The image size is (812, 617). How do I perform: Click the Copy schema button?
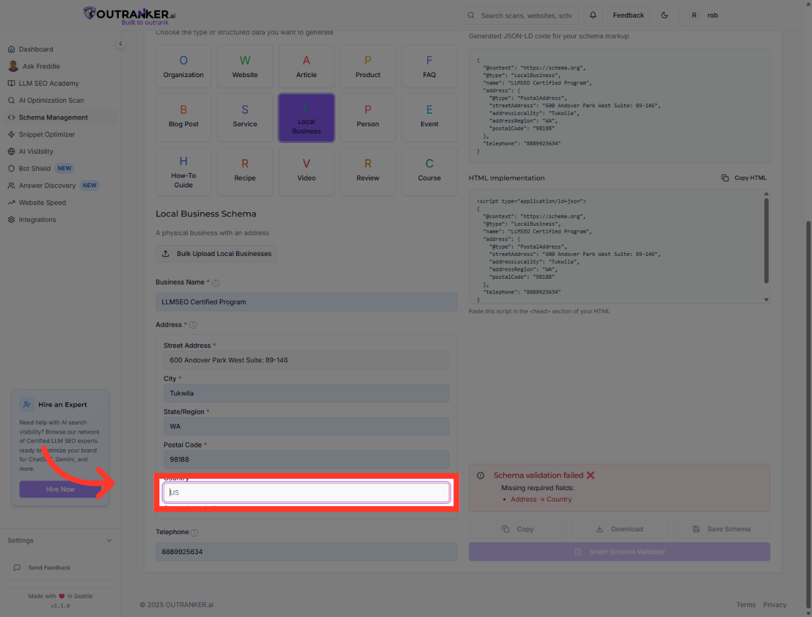(x=517, y=529)
